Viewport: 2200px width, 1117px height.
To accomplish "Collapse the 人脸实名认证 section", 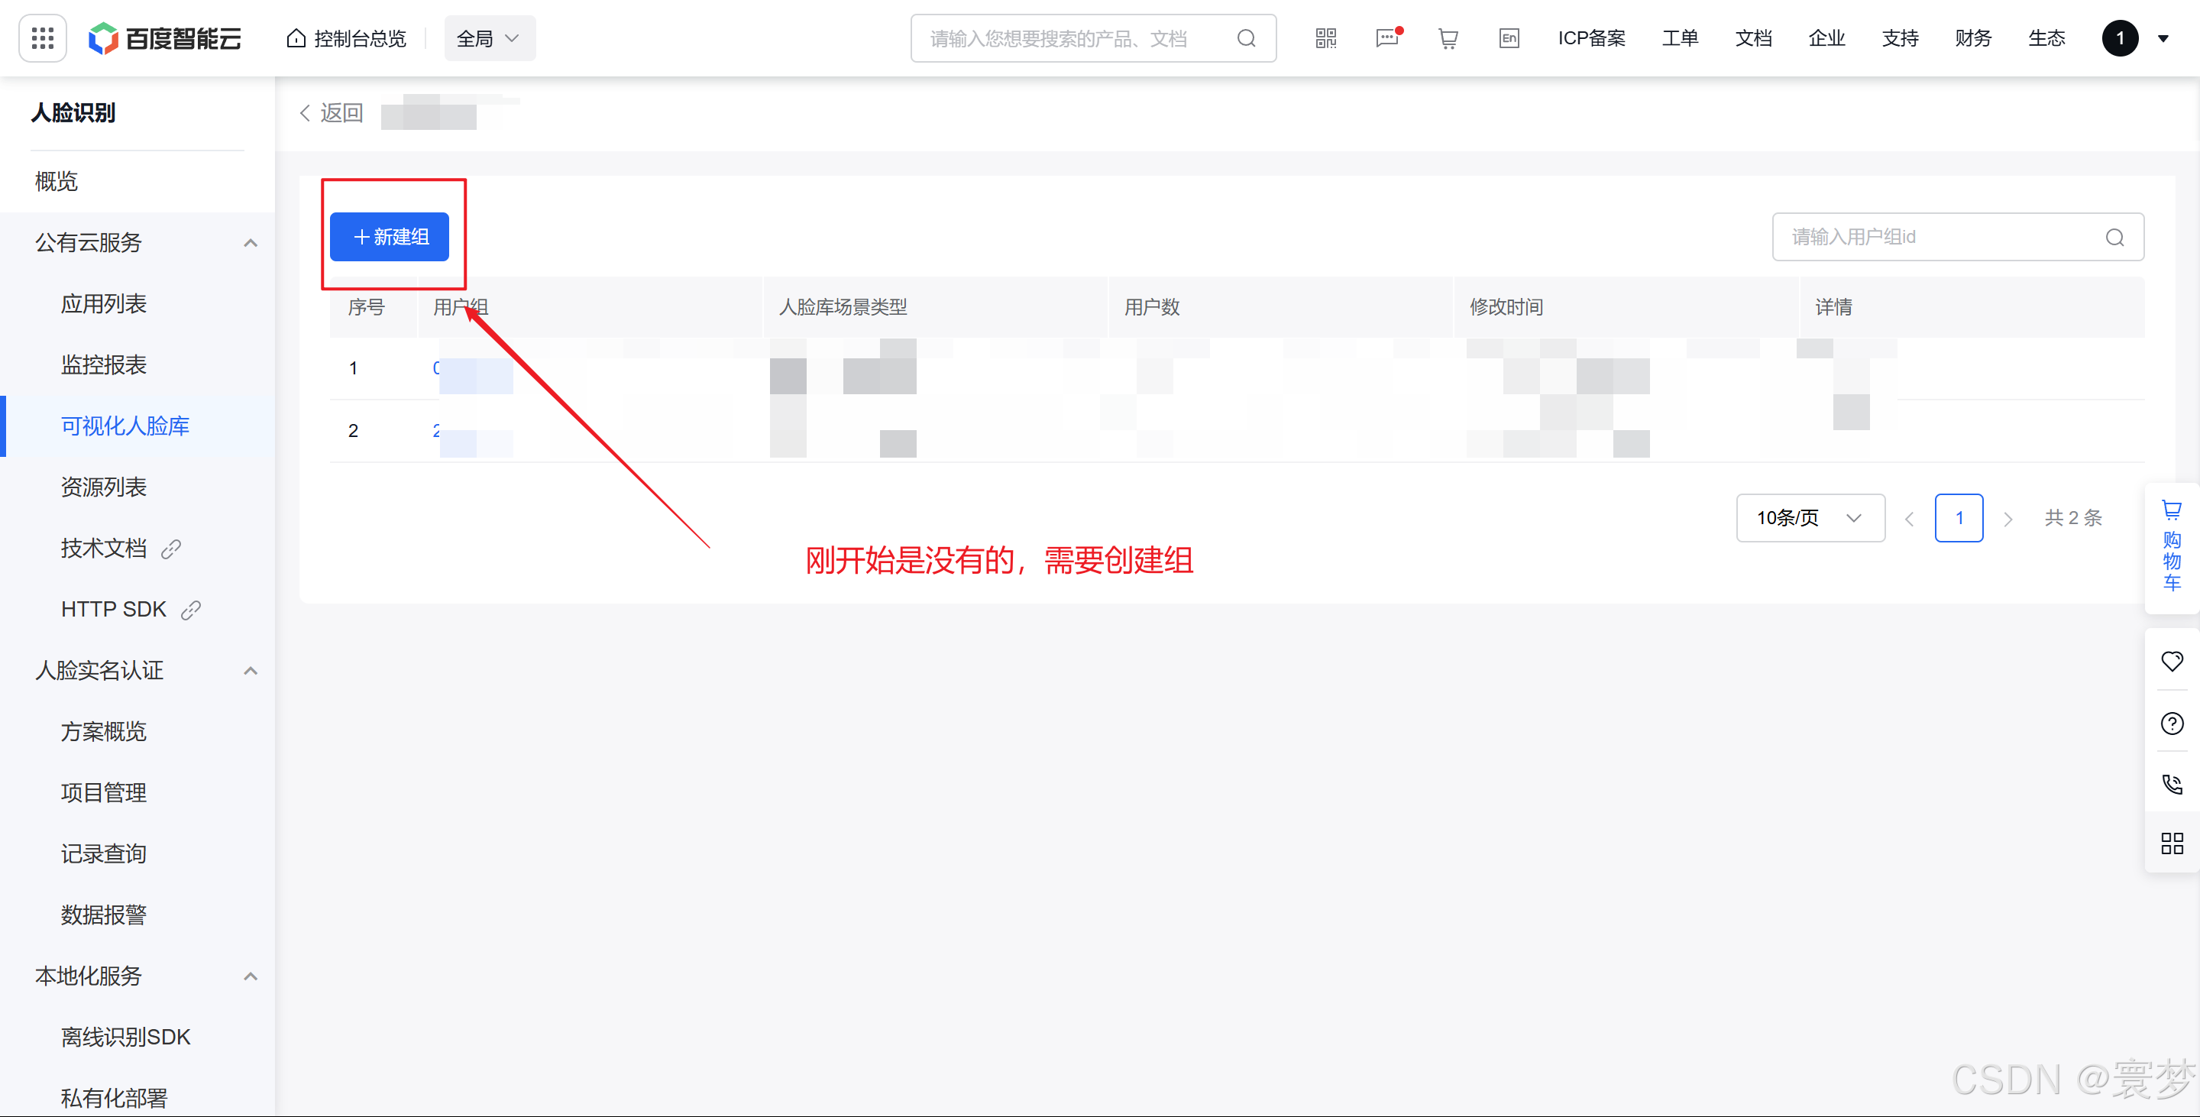I will point(251,672).
